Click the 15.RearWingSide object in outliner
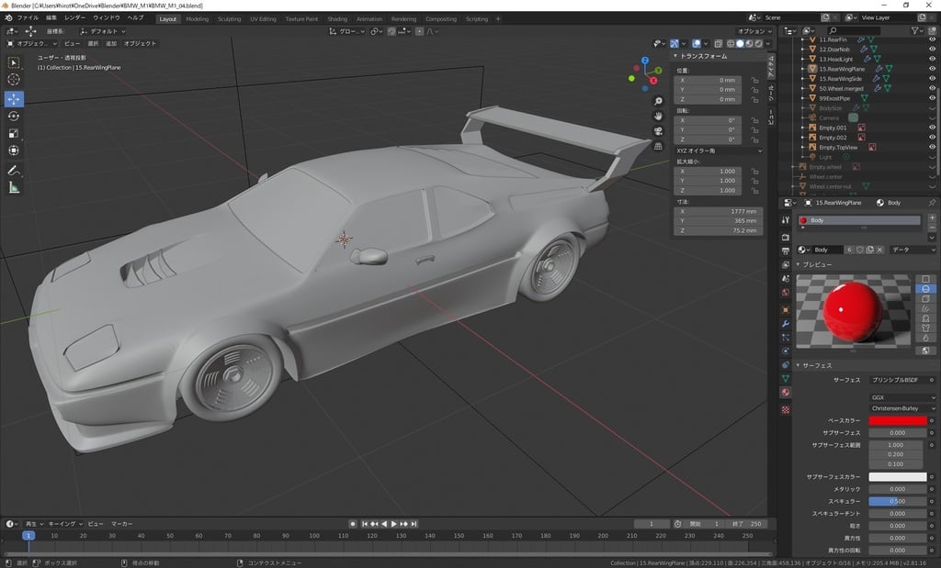The width and height of the screenshot is (941, 568). [x=840, y=78]
